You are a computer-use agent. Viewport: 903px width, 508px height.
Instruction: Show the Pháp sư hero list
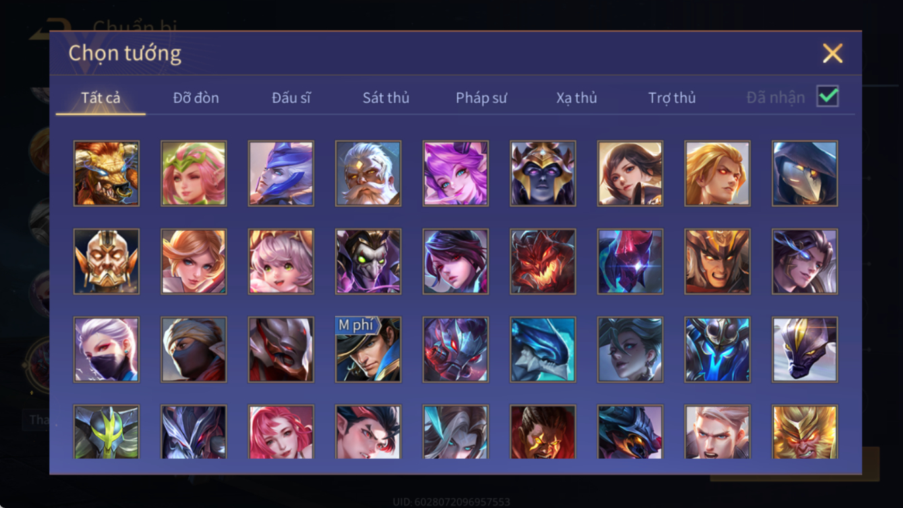[481, 98]
